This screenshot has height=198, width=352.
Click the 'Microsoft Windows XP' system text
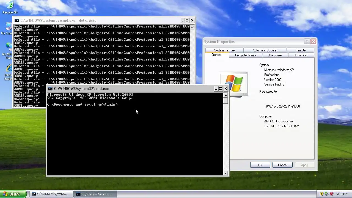[x=279, y=70]
